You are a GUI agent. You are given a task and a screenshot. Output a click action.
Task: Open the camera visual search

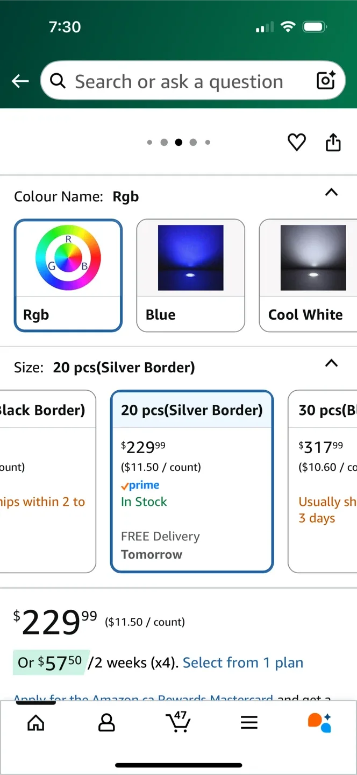click(x=326, y=81)
